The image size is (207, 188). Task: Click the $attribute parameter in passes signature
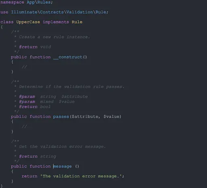click(x=85, y=117)
